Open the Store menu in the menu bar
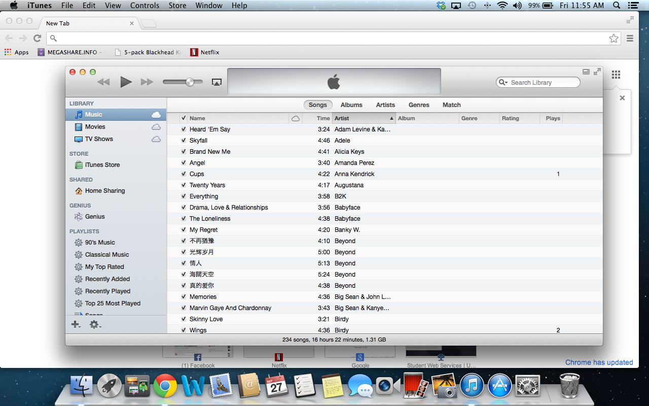Image resolution: width=649 pixels, height=406 pixels. (x=177, y=6)
